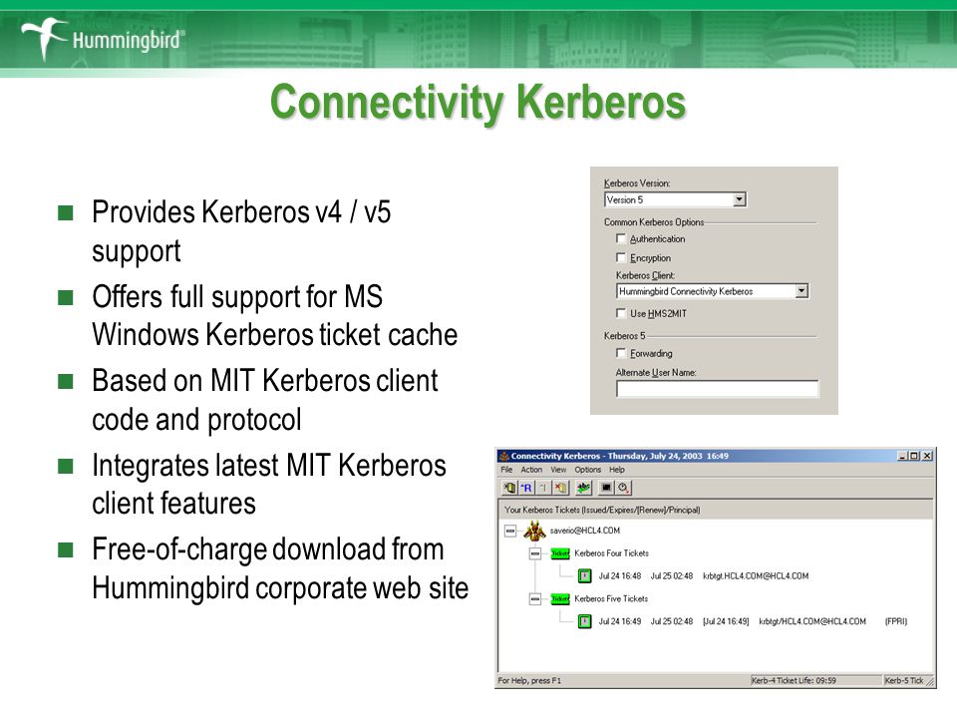Tick the Forwarding checkbox
Screen dimensions: 957x718
point(621,353)
